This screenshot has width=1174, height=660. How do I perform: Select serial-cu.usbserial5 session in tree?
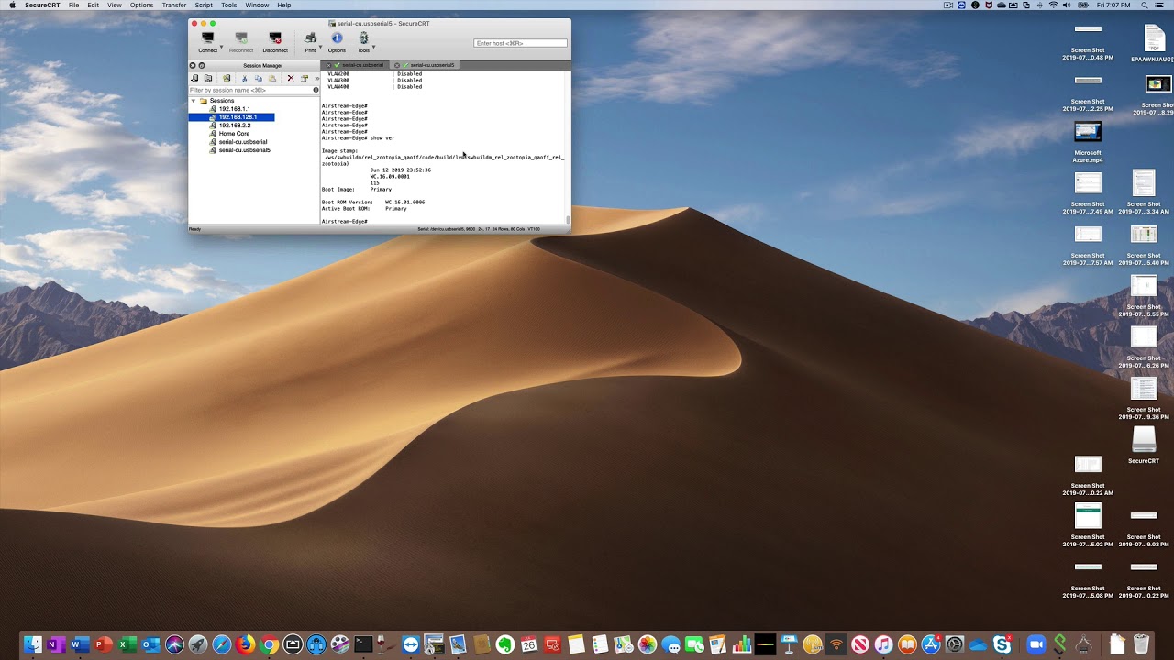click(x=244, y=150)
